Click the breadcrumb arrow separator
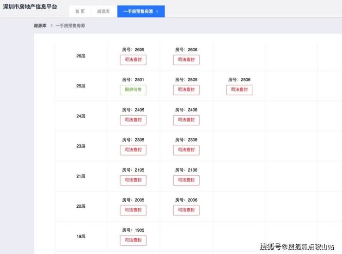342x254 pixels. 51,26
